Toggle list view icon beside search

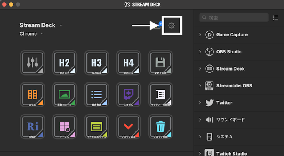(x=276, y=18)
